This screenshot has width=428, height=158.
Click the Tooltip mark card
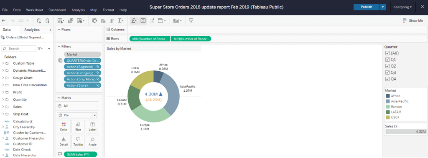click(78, 142)
